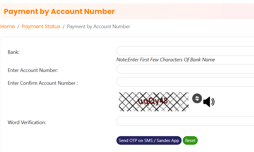The width and height of the screenshot is (254, 152).
Task: Focus the Bank name input field
Action: pyautogui.click(x=185, y=51)
